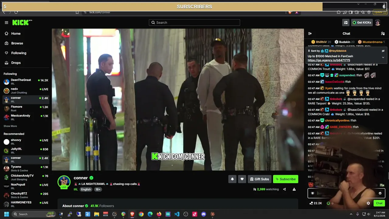The height and width of the screenshot is (219, 389).
Task: Click Budskin in the chat leaderboard
Action: (x=344, y=42)
